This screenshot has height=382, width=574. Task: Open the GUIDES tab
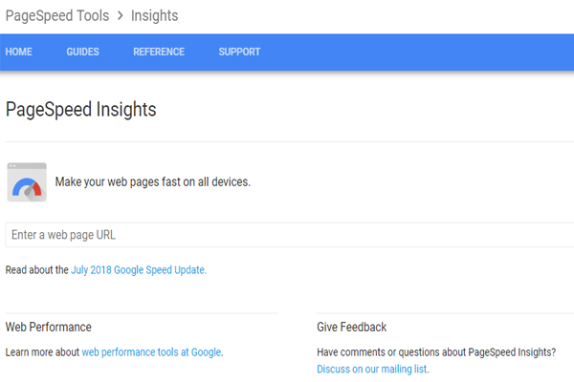pos(82,52)
